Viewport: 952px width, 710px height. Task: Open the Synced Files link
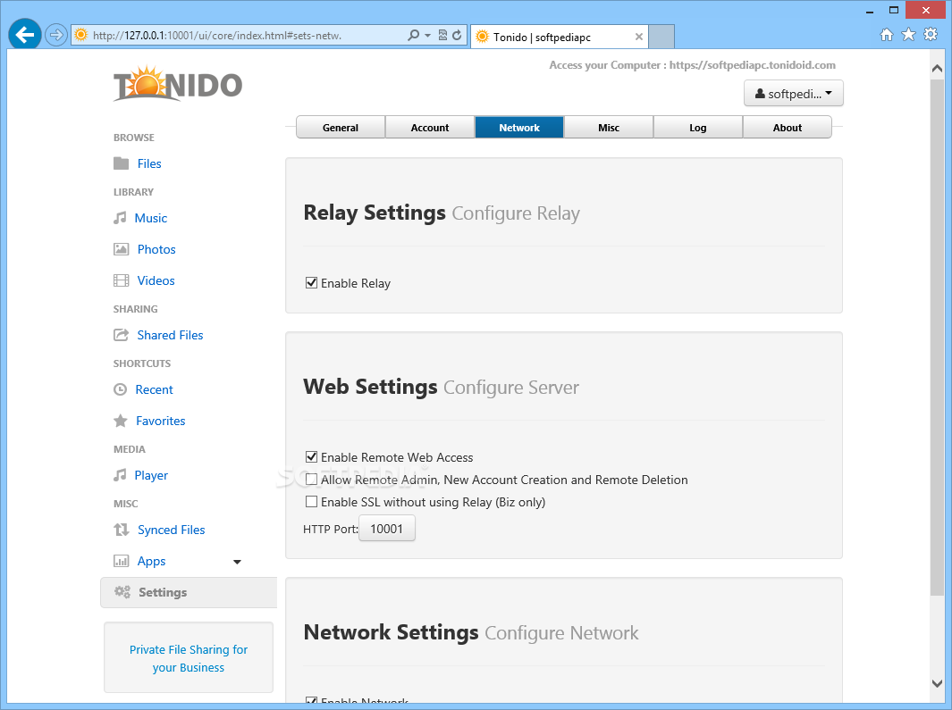[x=172, y=530]
